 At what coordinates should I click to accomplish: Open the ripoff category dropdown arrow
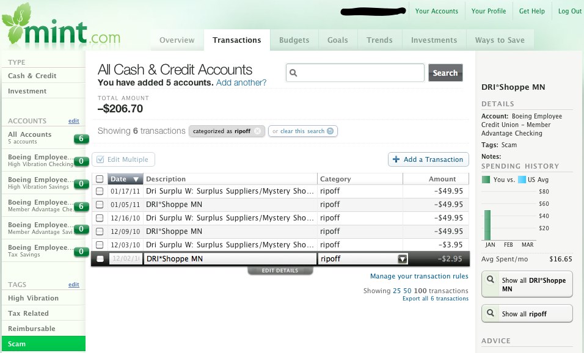click(x=402, y=259)
